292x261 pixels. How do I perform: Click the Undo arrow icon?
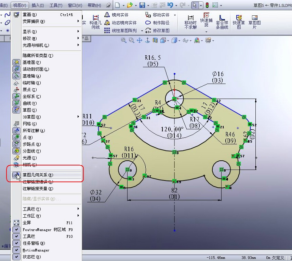click(170, 5)
